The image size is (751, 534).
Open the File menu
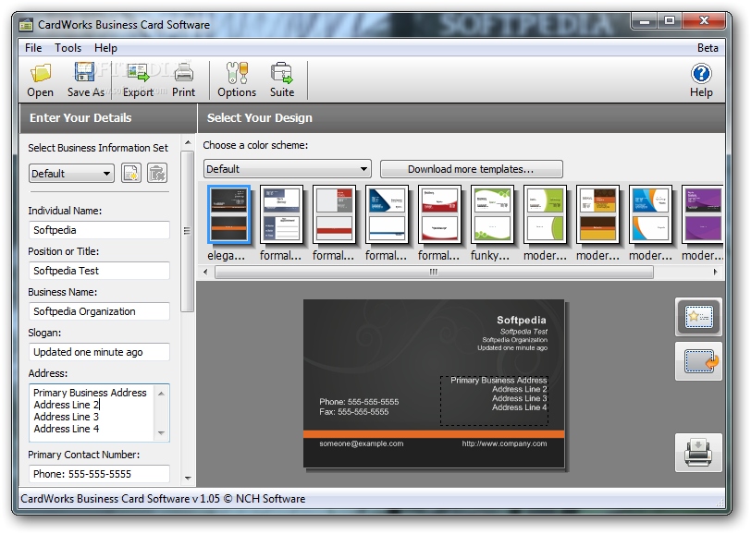[33, 48]
